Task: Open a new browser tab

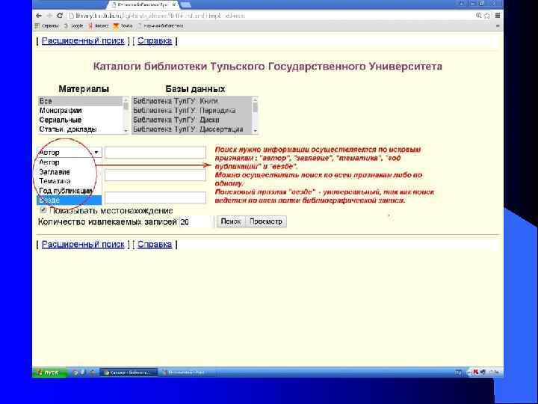Action: coord(185,4)
